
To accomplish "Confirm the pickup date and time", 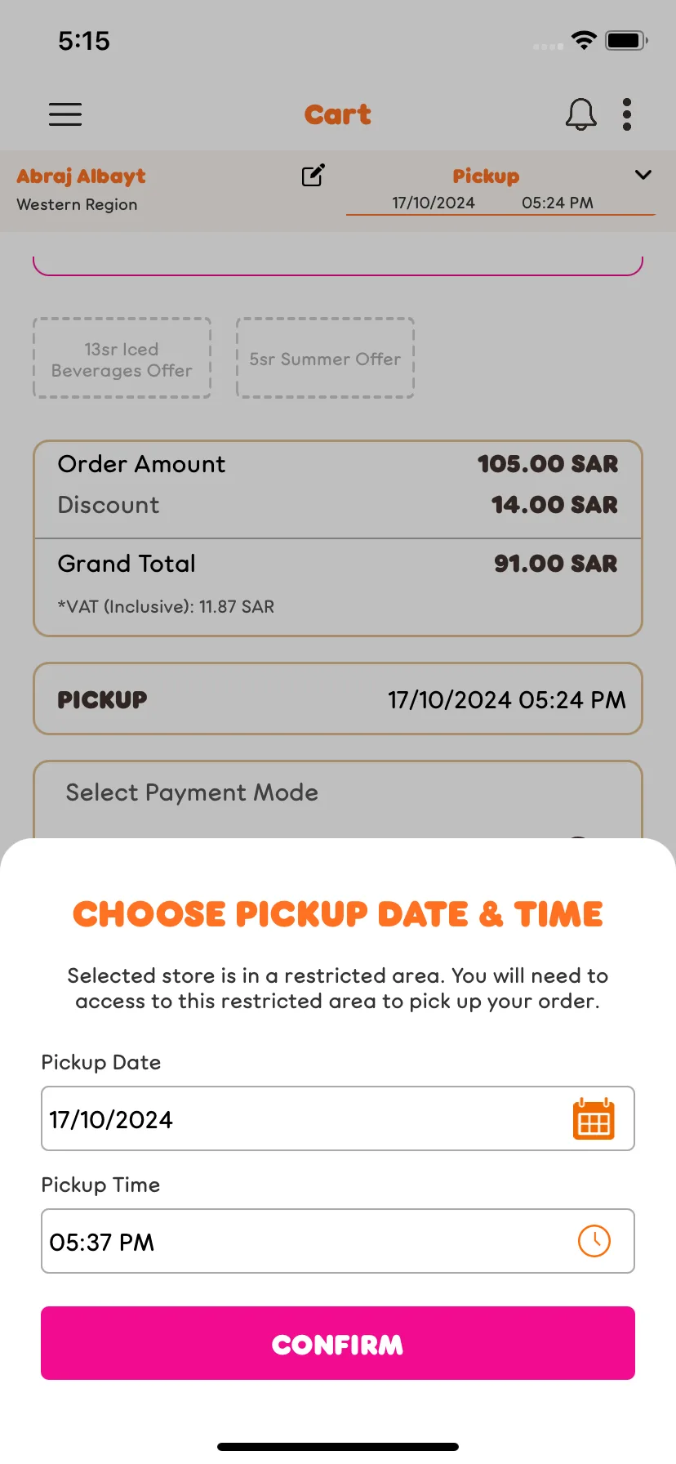I will tap(338, 1343).
